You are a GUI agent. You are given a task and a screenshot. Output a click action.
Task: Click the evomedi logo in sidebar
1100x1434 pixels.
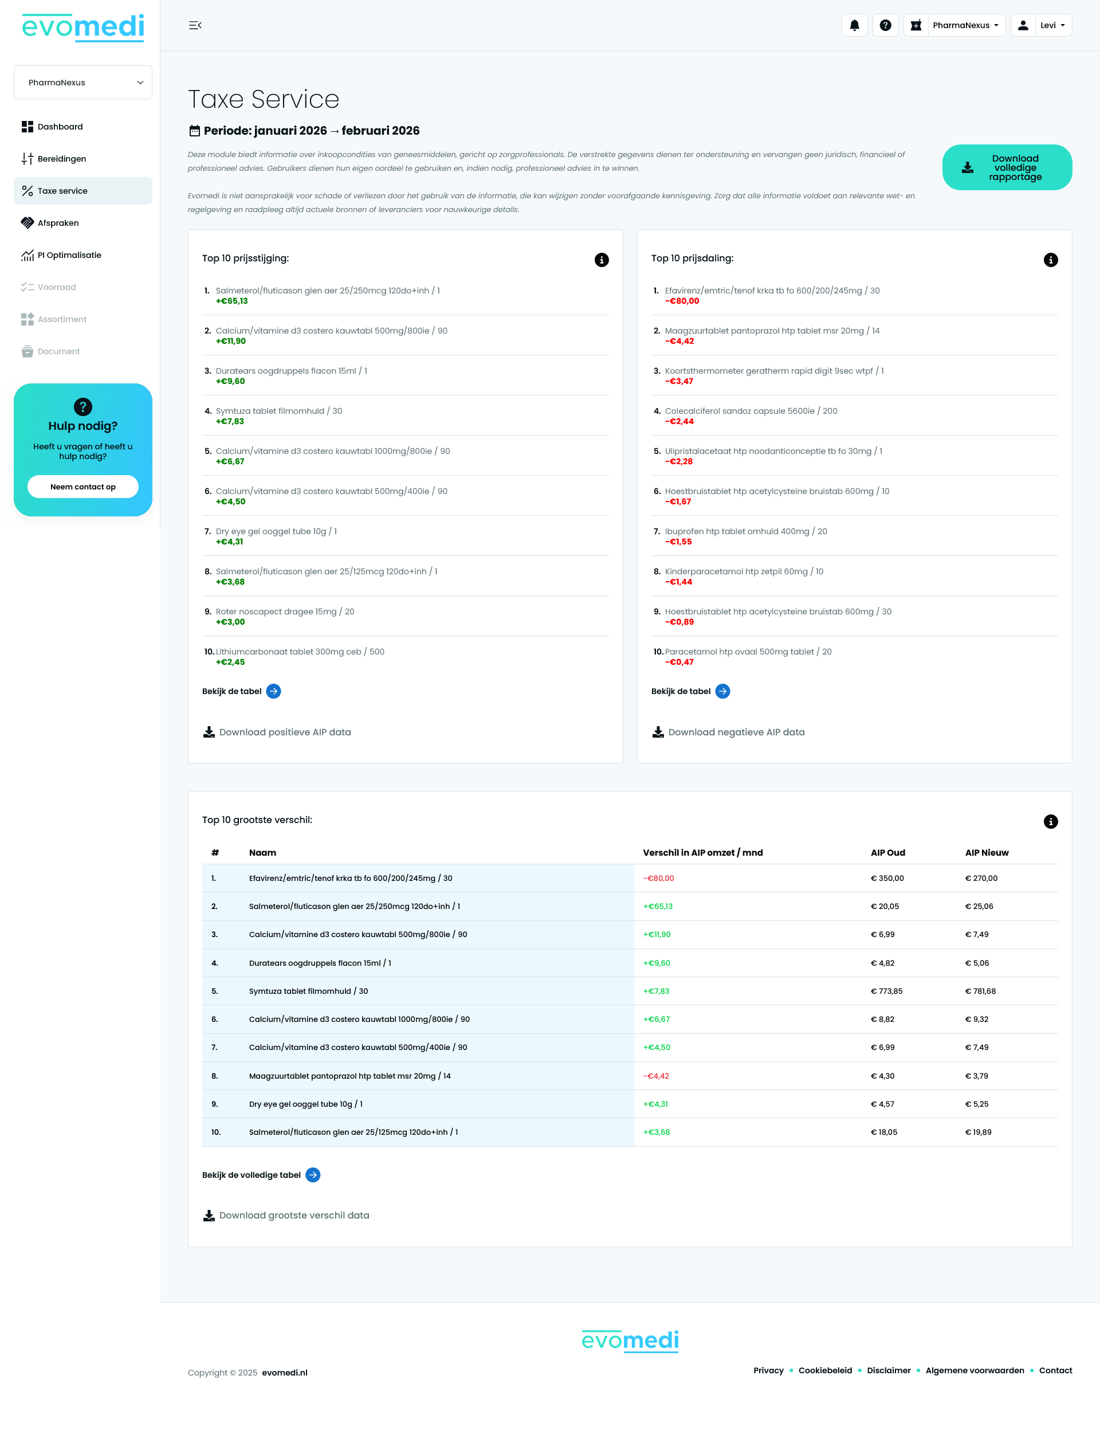[83, 28]
